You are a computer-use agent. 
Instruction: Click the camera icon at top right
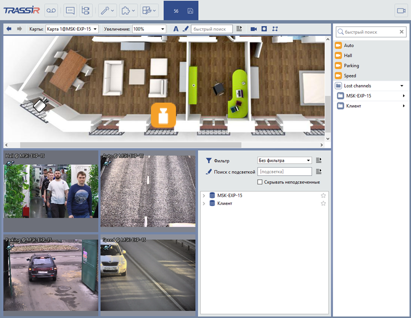click(401, 10)
